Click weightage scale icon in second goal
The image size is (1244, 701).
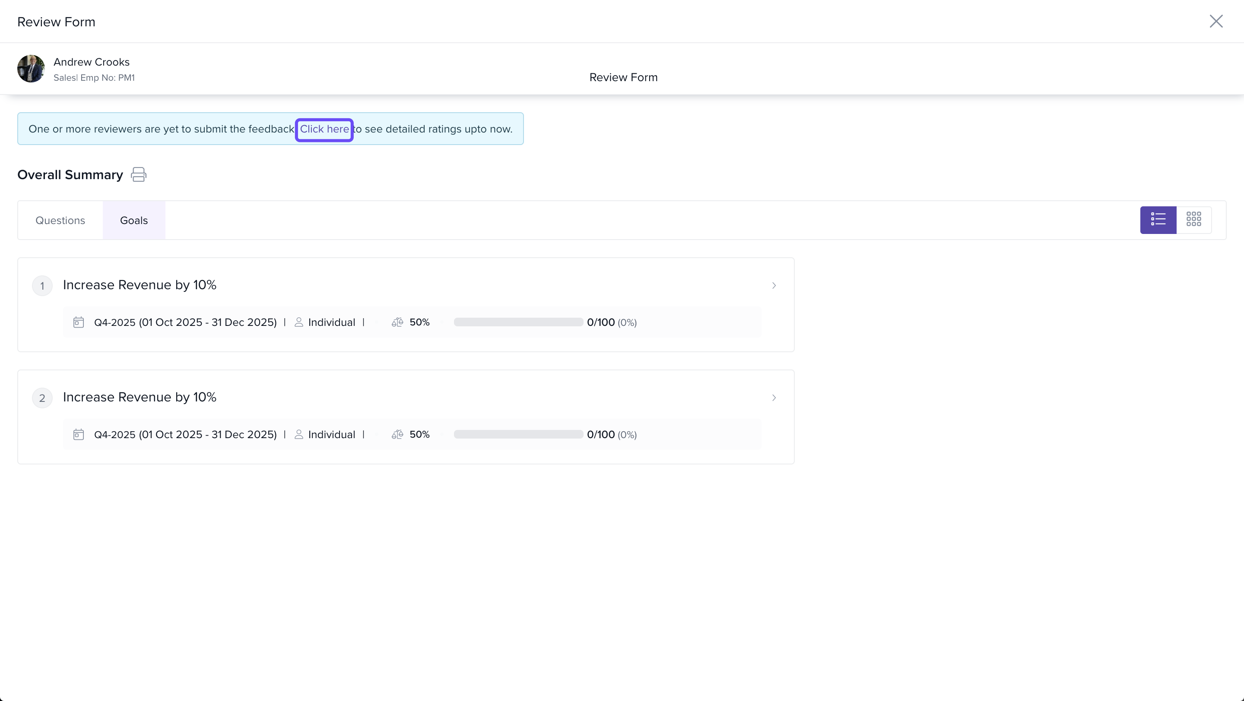[x=397, y=435]
